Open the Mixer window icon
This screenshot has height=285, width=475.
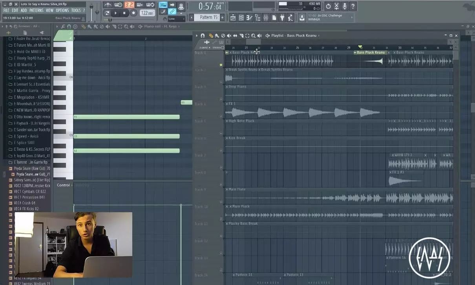266,18
